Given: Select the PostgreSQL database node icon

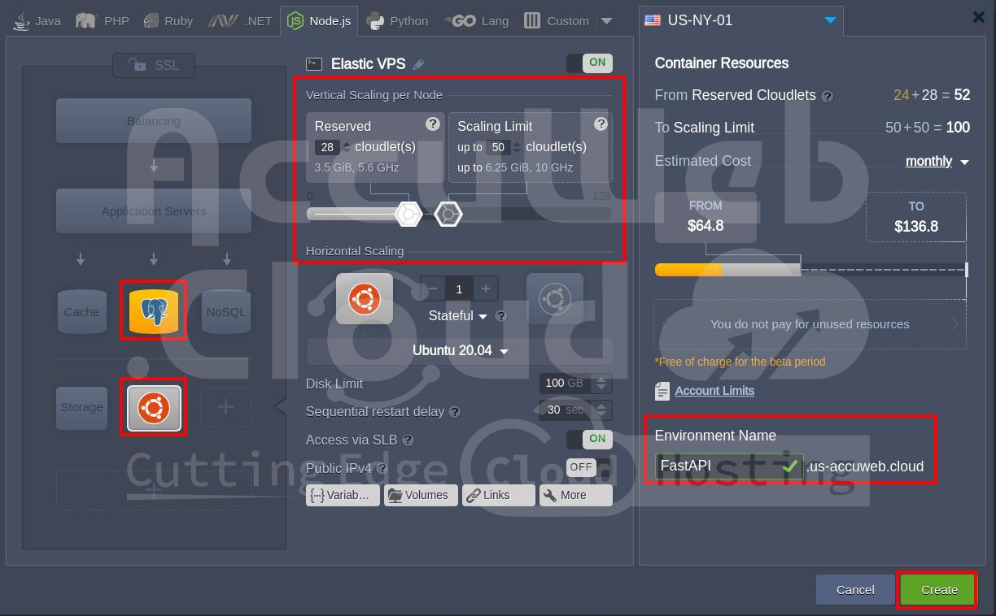Looking at the screenshot, I should [154, 310].
